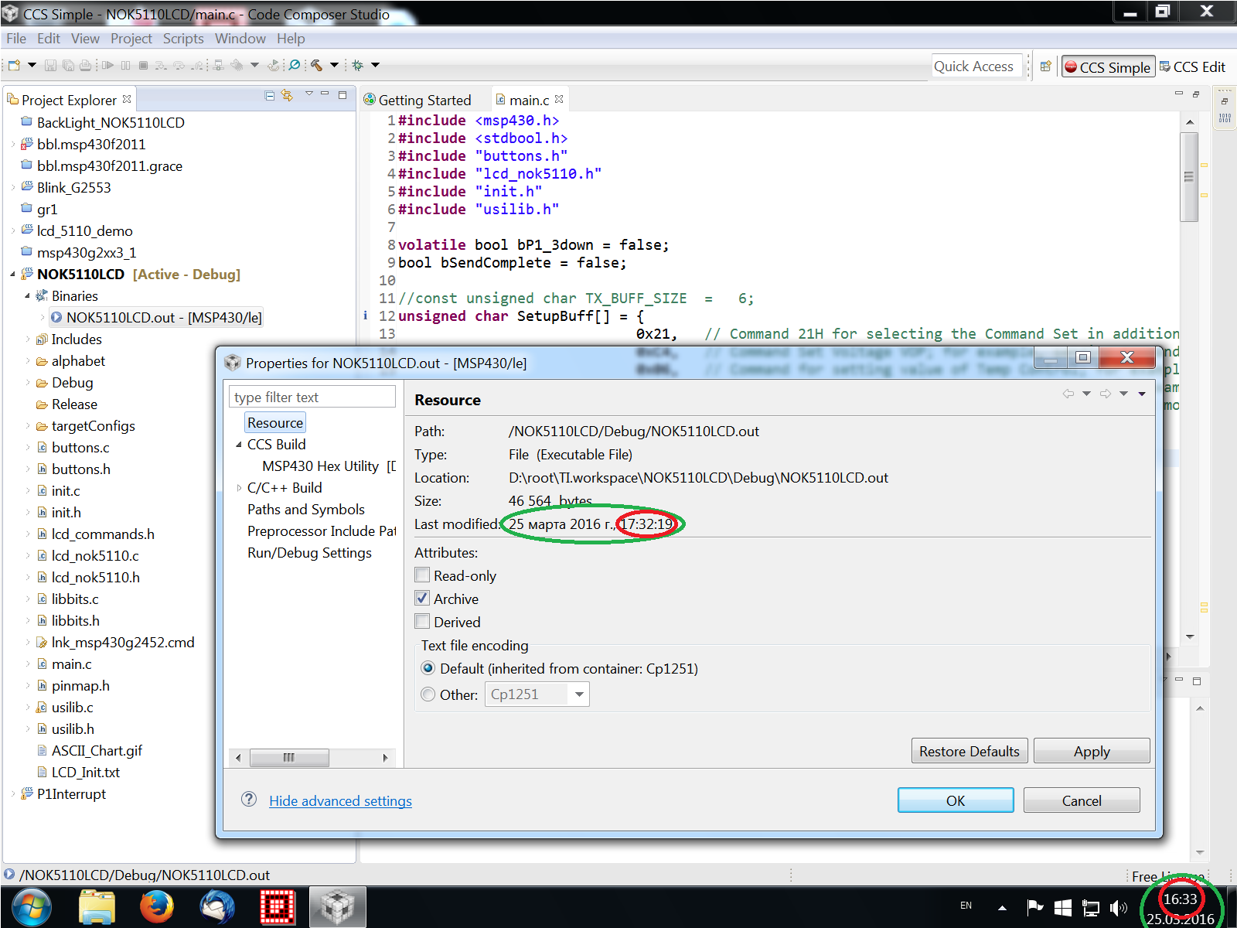Viewport: 1237px width, 928px height.
Task: Open the Cp1251 encoding combo box
Action: (537, 694)
